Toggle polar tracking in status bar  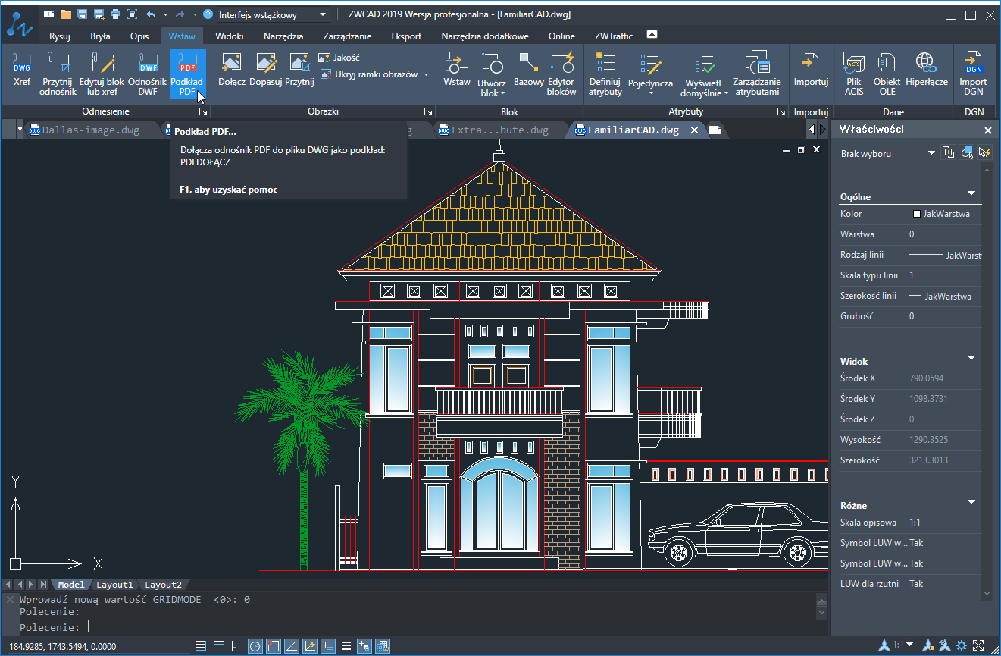point(255,646)
